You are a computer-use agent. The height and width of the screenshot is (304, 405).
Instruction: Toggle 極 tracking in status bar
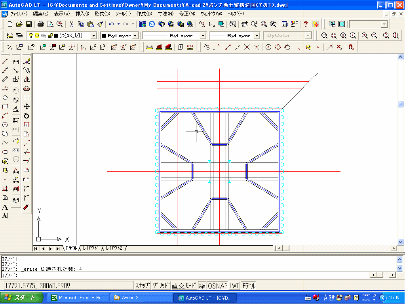[202, 286]
